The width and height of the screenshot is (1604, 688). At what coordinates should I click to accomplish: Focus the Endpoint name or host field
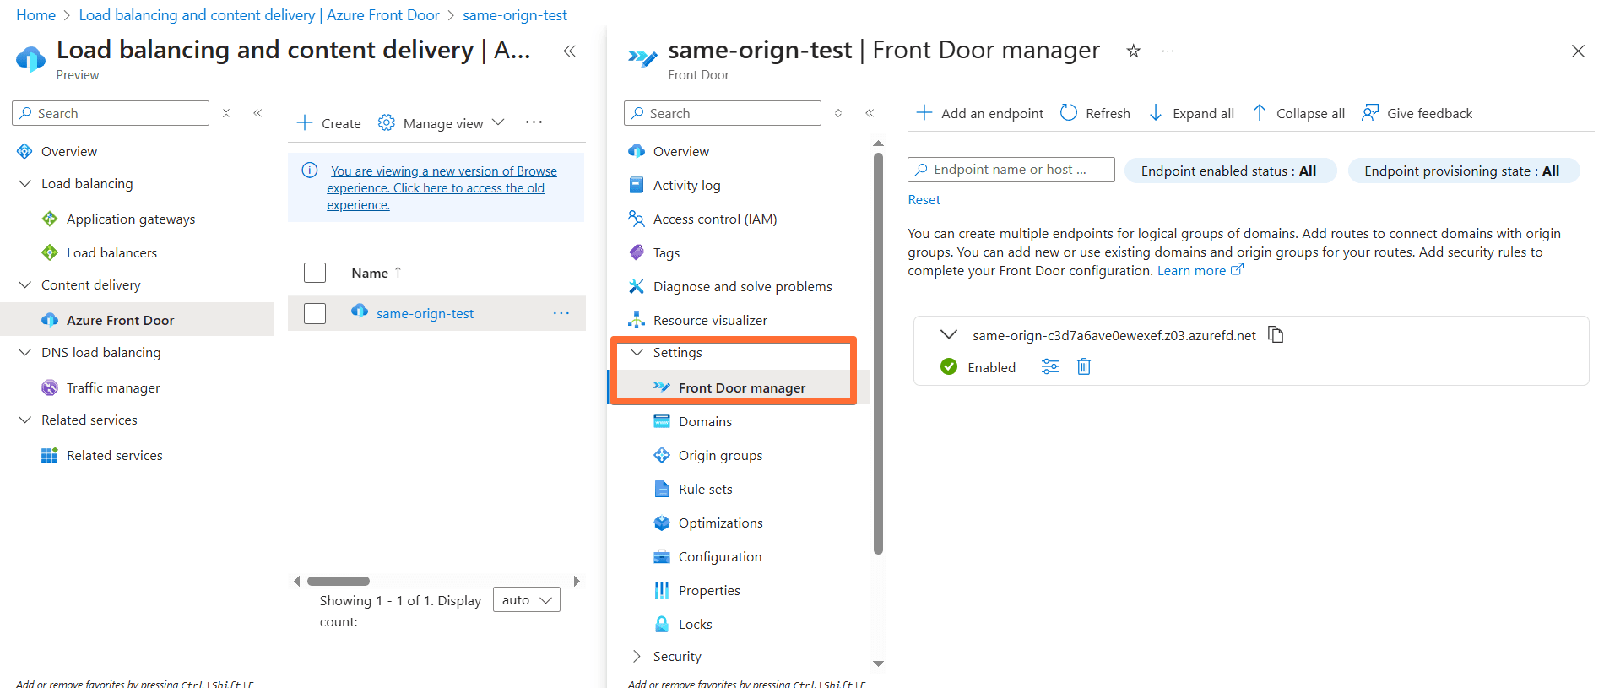(x=1011, y=170)
